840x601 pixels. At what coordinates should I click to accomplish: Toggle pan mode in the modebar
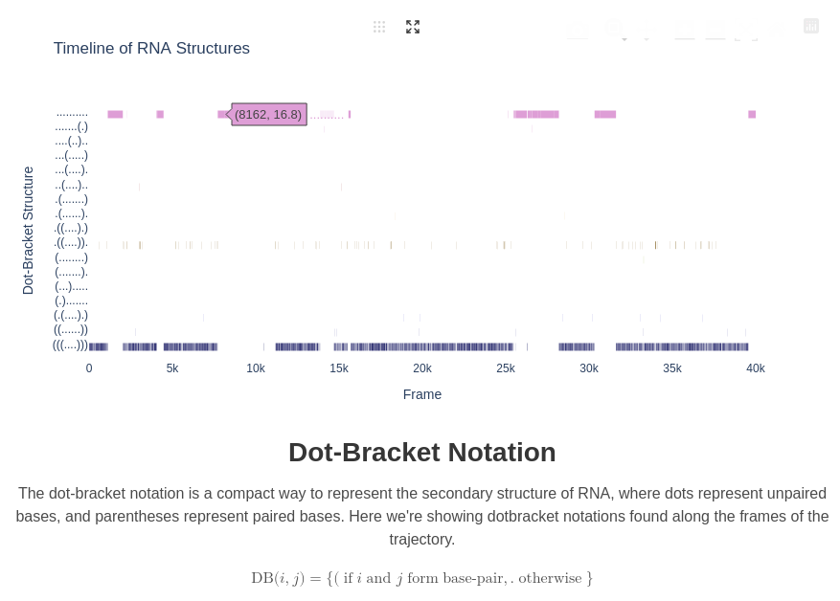647,27
